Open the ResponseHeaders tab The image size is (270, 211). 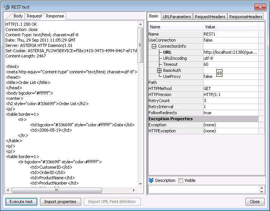coord(245,17)
